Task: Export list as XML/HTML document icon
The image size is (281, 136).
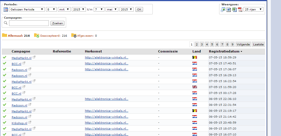Action: point(229,9)
